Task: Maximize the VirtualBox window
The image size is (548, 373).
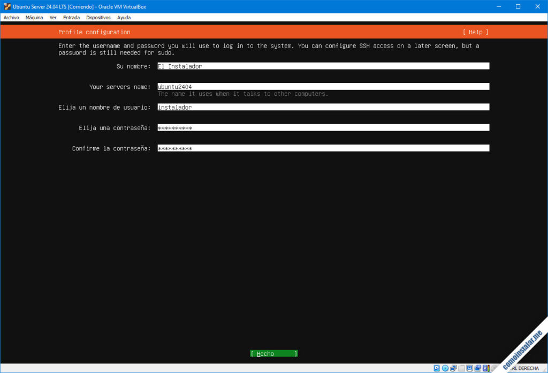Action: point(518,6)
